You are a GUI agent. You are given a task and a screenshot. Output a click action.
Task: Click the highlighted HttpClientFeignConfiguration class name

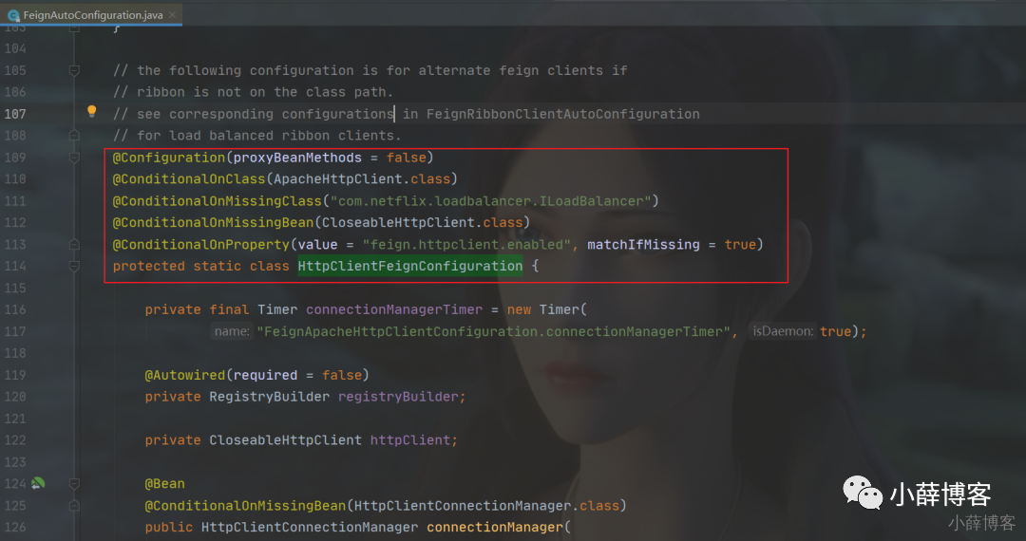pyautogui.click(x=410, y=266)
